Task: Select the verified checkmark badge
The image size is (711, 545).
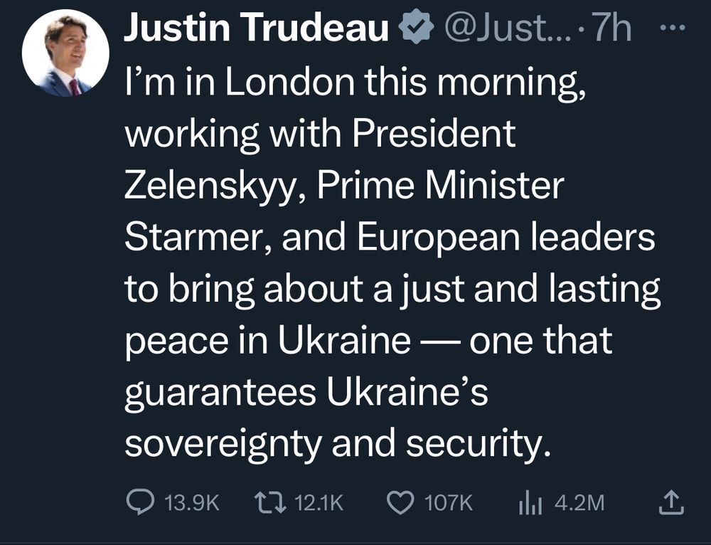Action: [415, 26]
